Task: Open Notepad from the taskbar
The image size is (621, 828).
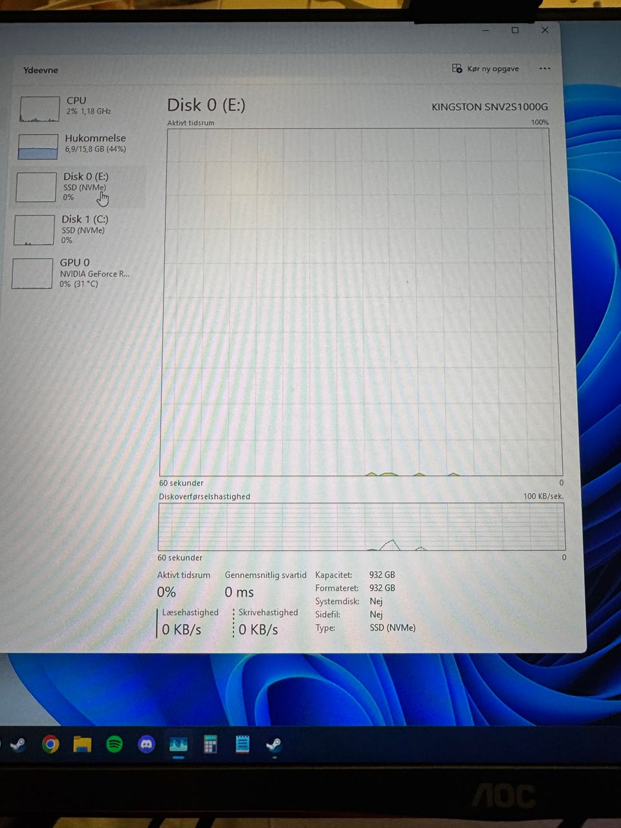Action: click(x=243, y=745)
